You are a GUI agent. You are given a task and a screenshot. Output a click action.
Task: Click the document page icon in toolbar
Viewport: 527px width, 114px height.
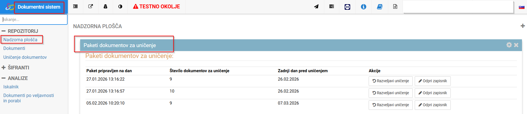(x=395, y=6)
